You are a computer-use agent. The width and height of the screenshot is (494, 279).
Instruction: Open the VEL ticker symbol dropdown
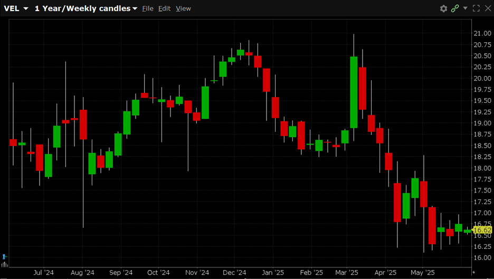(x=16, y=8)
